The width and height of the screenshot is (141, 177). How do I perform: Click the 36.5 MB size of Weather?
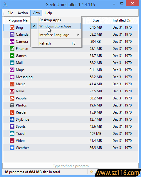(96, 148)
